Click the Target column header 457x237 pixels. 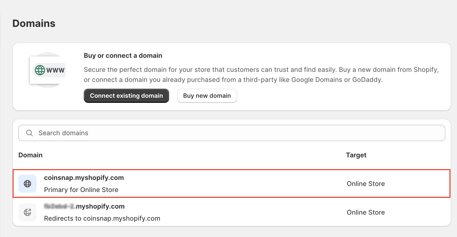pos(356,155)
